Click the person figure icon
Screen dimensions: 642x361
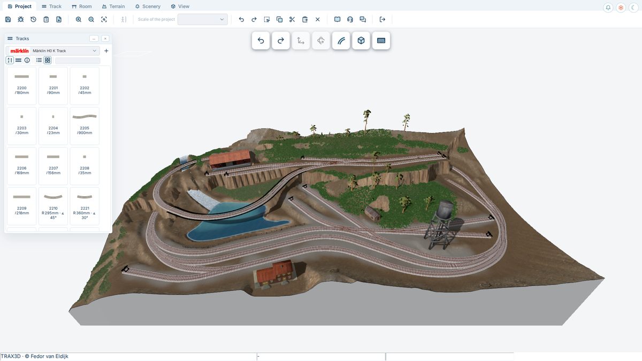click(124, 19)
